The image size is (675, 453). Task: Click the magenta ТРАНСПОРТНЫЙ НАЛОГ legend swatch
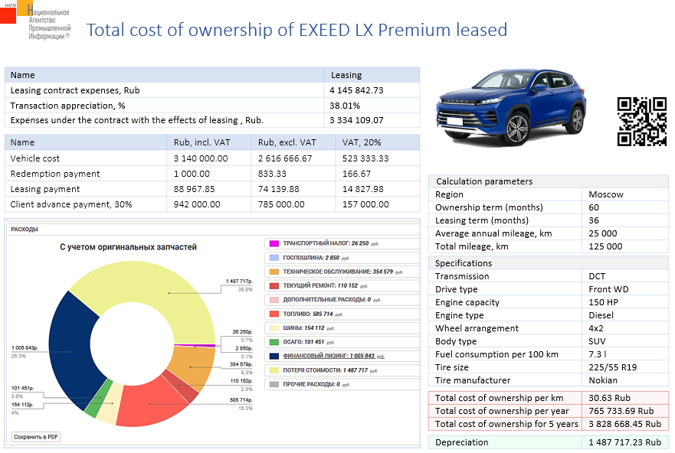pos(274,243)
